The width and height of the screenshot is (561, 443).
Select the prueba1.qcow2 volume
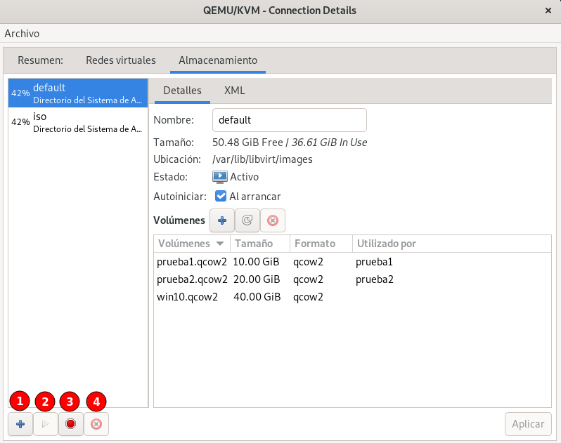192,262
